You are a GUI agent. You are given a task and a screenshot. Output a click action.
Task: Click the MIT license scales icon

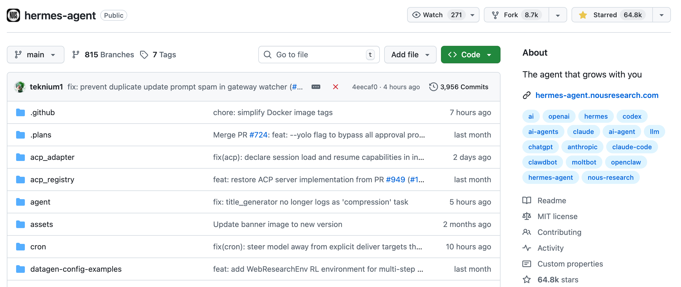point(527,216)
